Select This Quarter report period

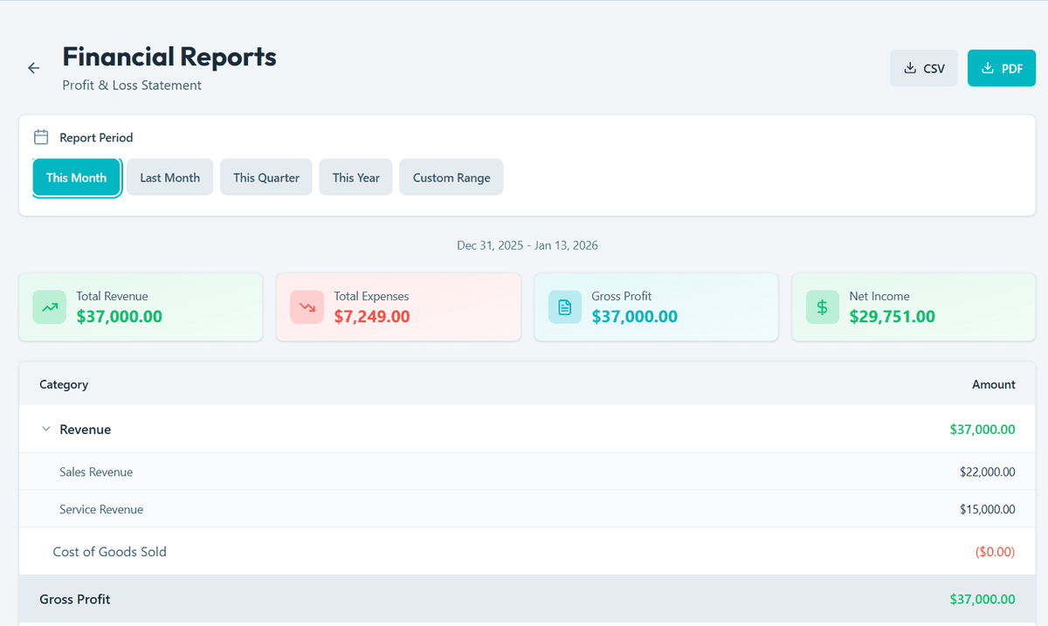(x=265, y=177)
